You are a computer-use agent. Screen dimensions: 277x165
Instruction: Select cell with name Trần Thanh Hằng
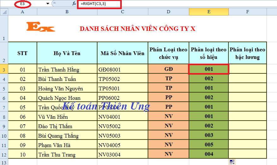(67, 69)
